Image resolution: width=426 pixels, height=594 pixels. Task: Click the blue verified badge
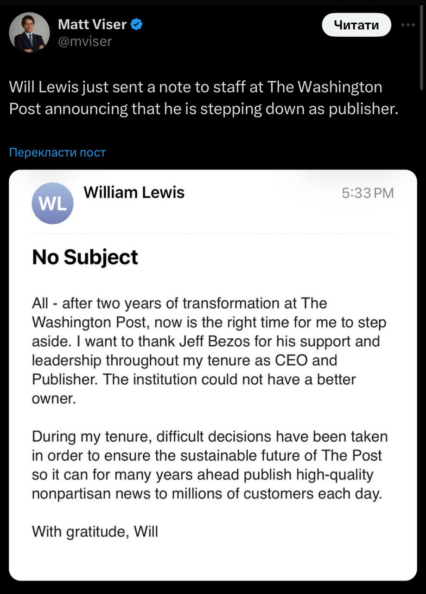tap(136, 25)
